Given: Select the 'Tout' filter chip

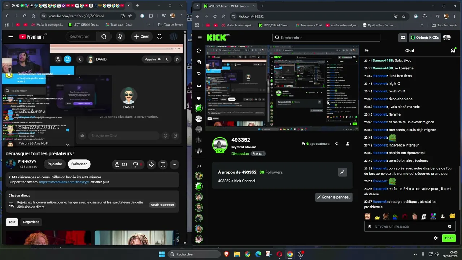Looking at the screenshot, I should coord(12,222).
